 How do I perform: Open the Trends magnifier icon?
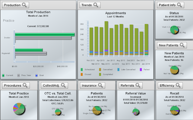[x=96, y=5]
